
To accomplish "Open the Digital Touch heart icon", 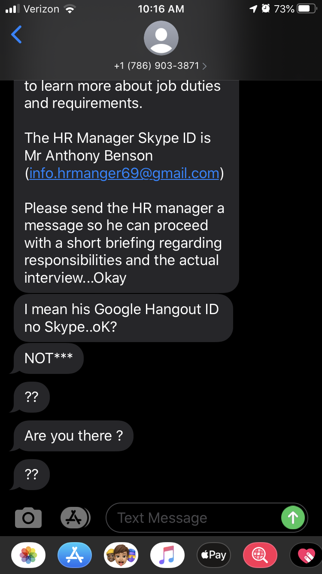I will click(306, 555).
